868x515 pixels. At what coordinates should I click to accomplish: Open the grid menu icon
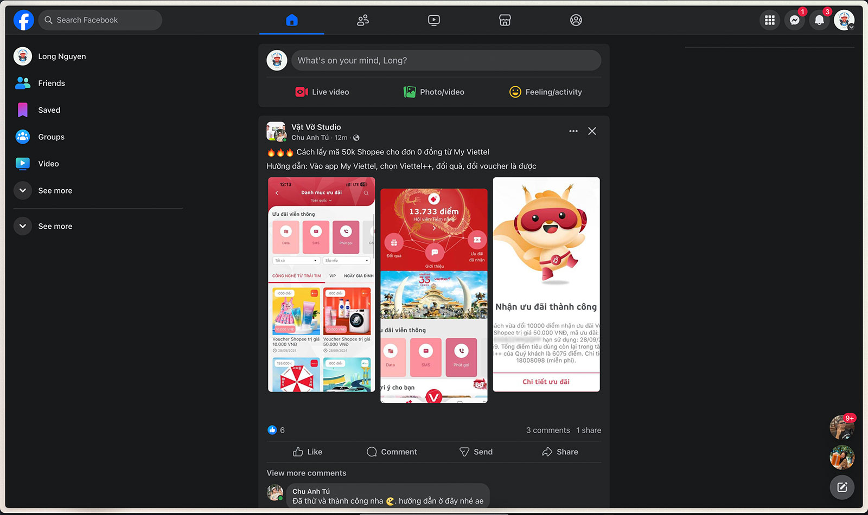tap(769, 20)
